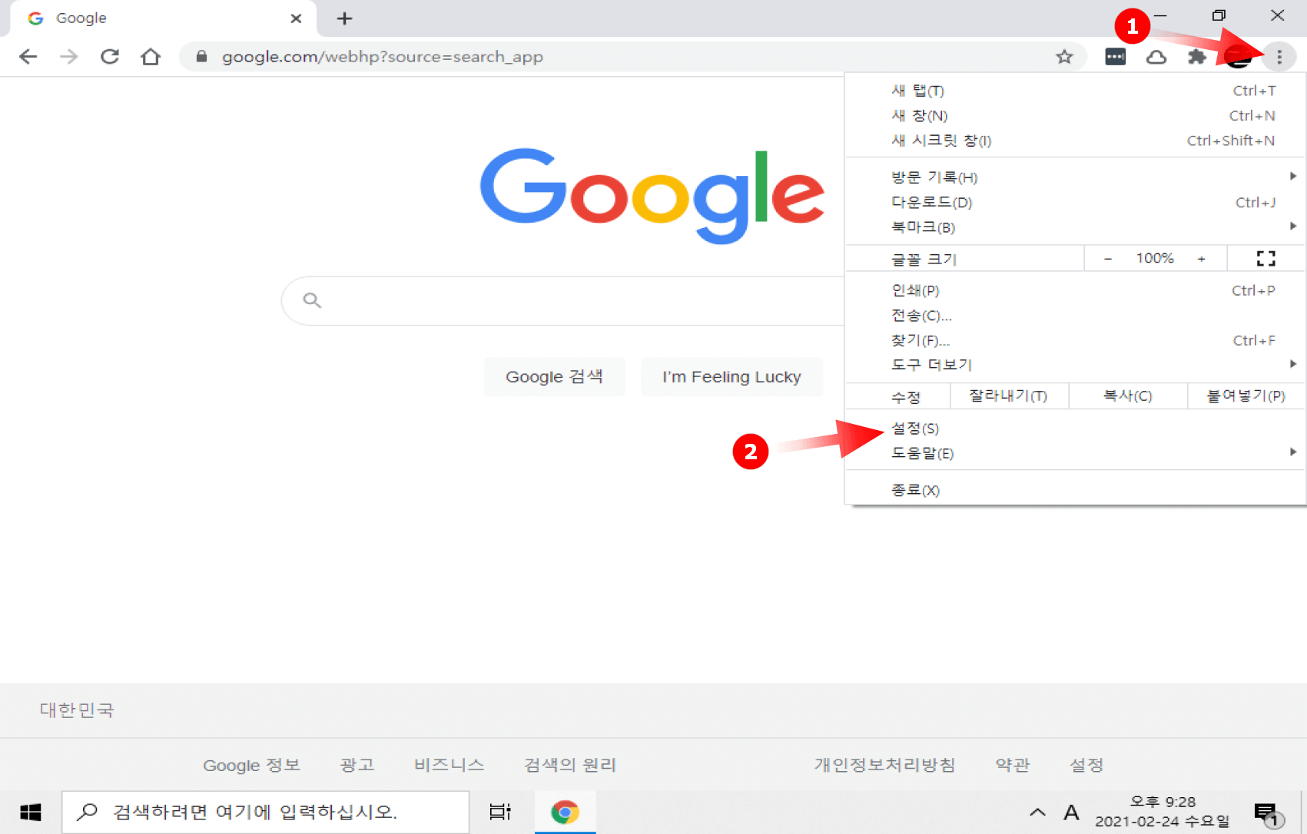This screenshot has height=834, width=1307.
Task: Open the Chrome three-dot menu
Action: 1279,57
